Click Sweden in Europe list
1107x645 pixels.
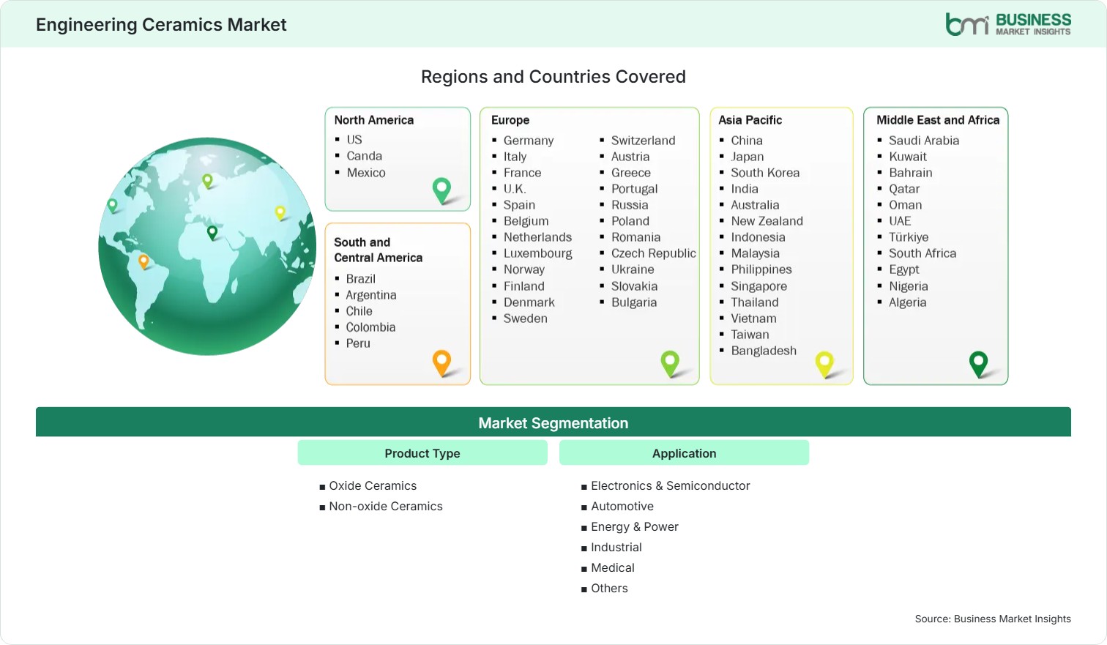[526, 318]
